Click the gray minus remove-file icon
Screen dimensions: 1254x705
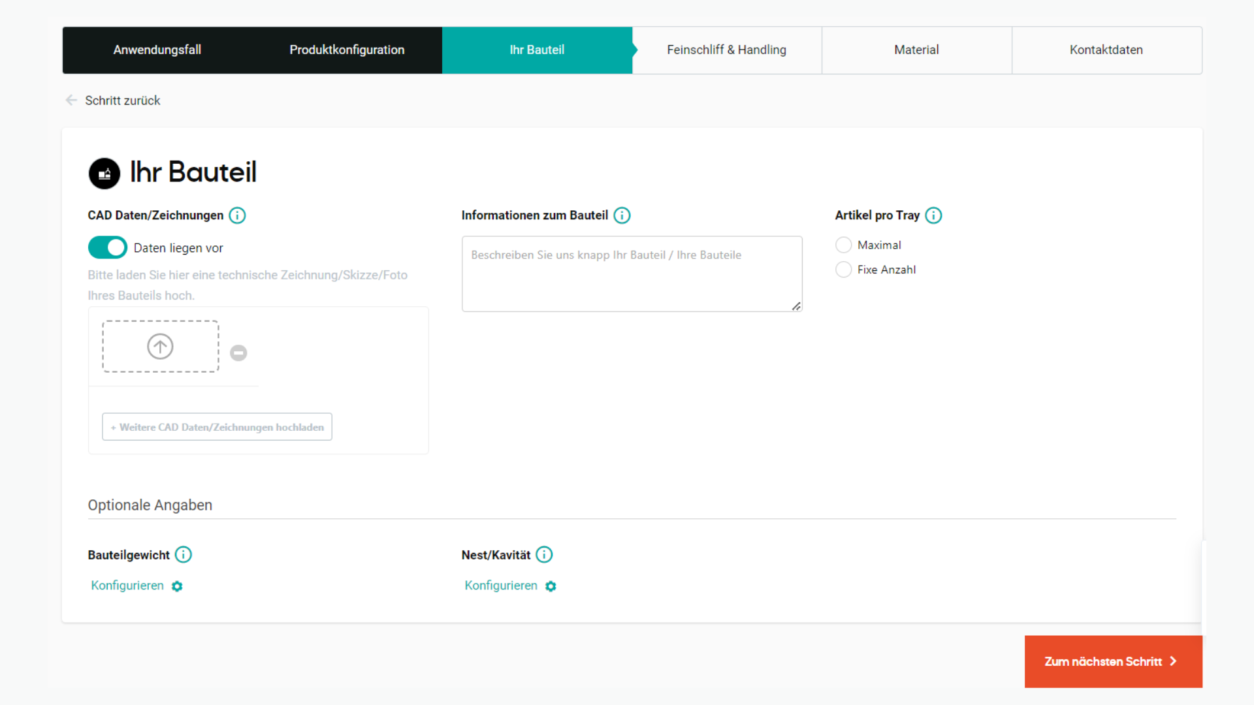(238, 353)
